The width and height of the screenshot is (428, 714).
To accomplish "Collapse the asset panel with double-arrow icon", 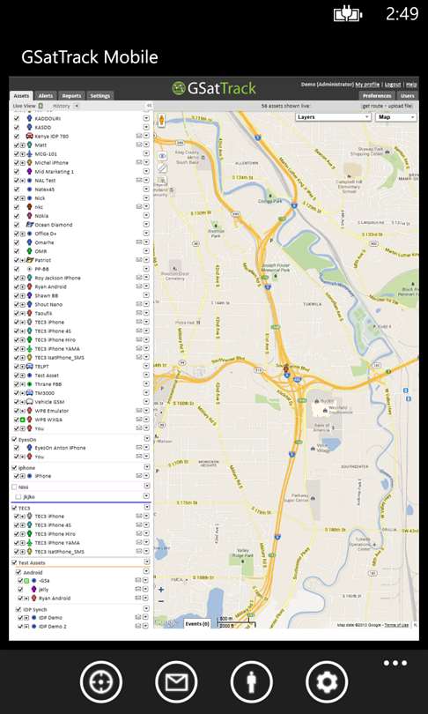I will [x=148, y=106].
